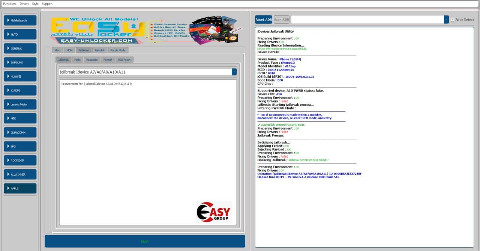Open the Support menu
The image size is (480, 251).
tap(47, 4)
